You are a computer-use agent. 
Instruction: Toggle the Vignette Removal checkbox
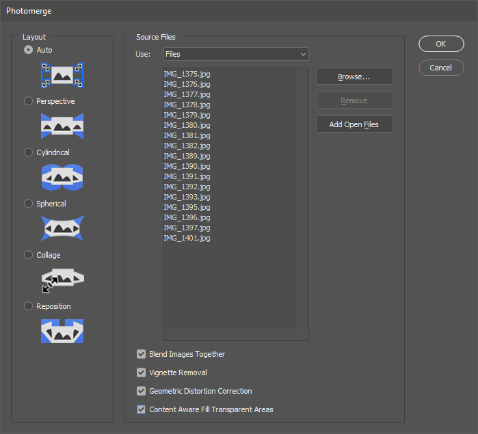(x=142, y=372)
